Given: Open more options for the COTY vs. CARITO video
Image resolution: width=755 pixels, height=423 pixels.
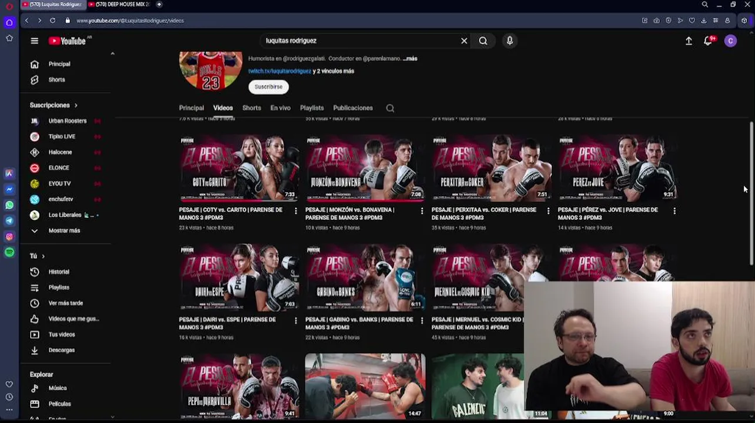Looking at the screenshot, I should pyautogui.click(x=296, y=210).
